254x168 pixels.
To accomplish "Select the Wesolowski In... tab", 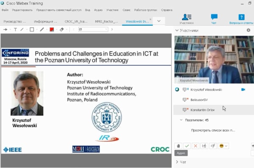I will 137,21.
